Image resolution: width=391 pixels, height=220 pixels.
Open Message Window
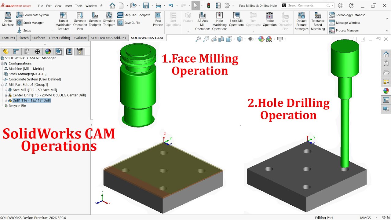345,23
